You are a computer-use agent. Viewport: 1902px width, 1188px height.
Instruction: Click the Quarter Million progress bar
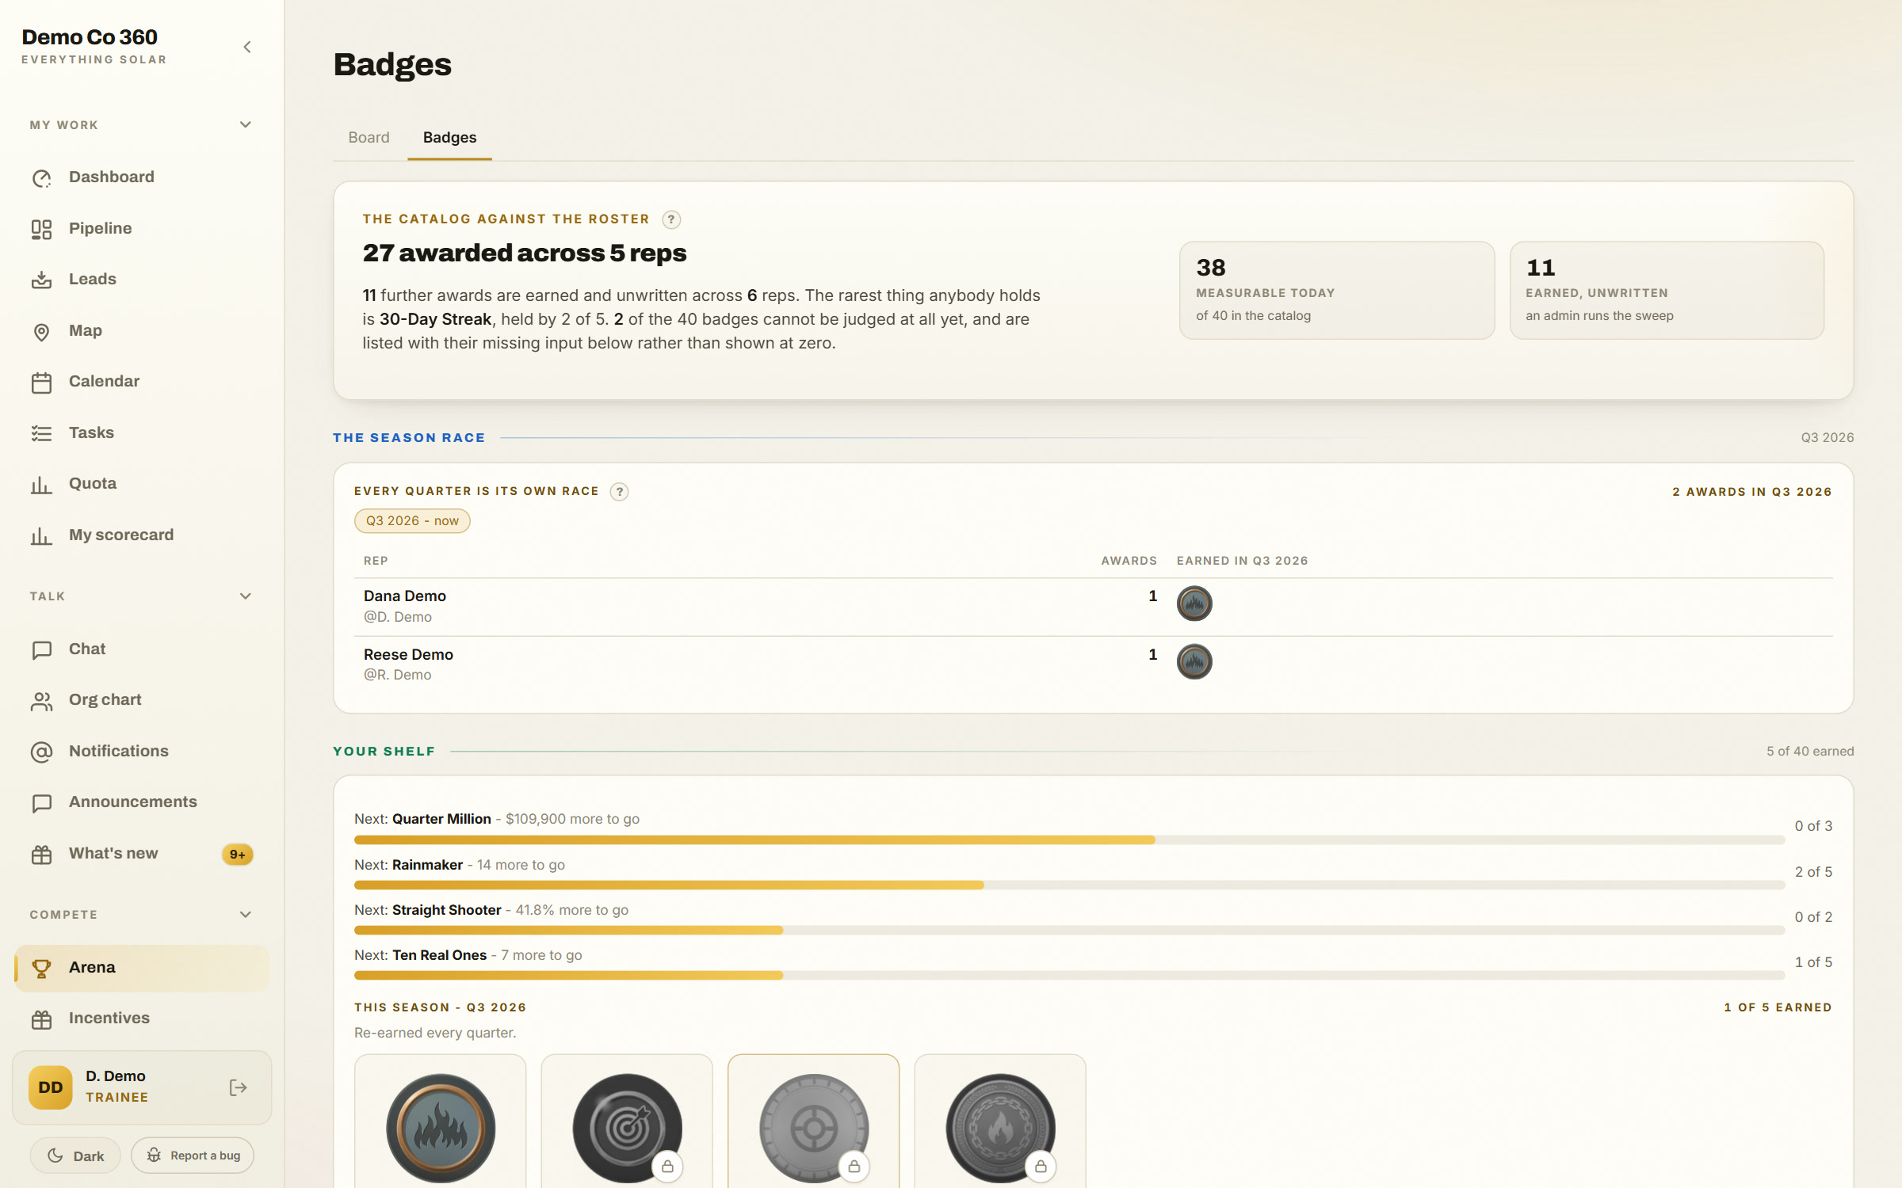[1069, 840]
